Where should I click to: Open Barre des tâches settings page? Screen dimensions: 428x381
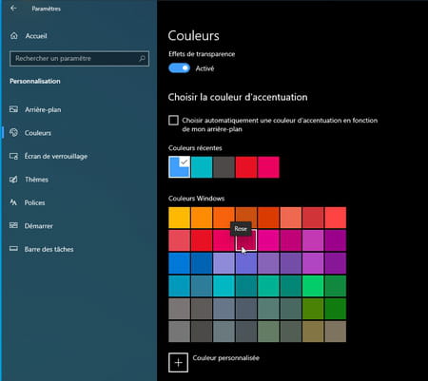coord(49,249)
